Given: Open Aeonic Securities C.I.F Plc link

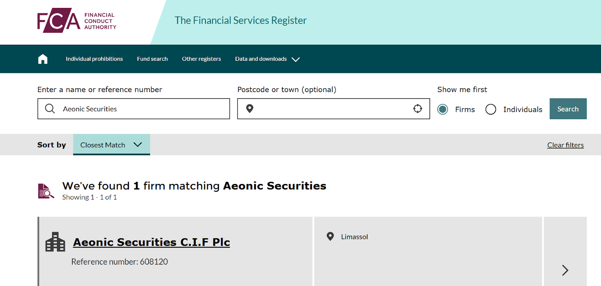Looking at the screenshot, I should [x=151, y=242].
